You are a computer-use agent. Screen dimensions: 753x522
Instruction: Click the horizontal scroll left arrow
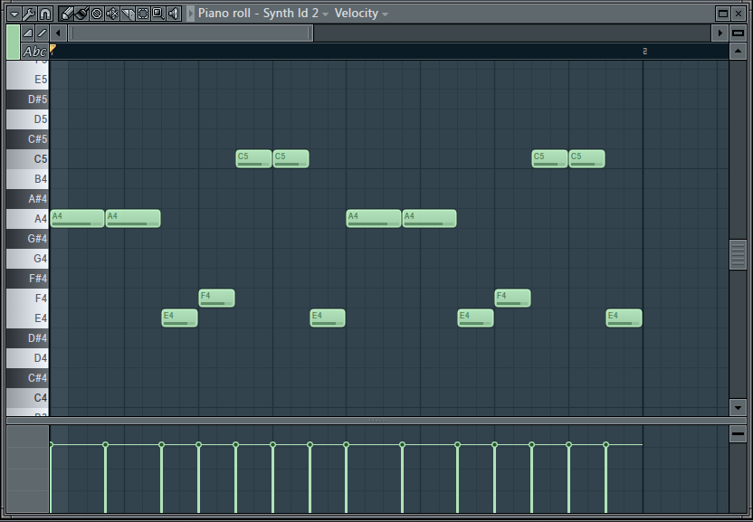tap(58, 33)
